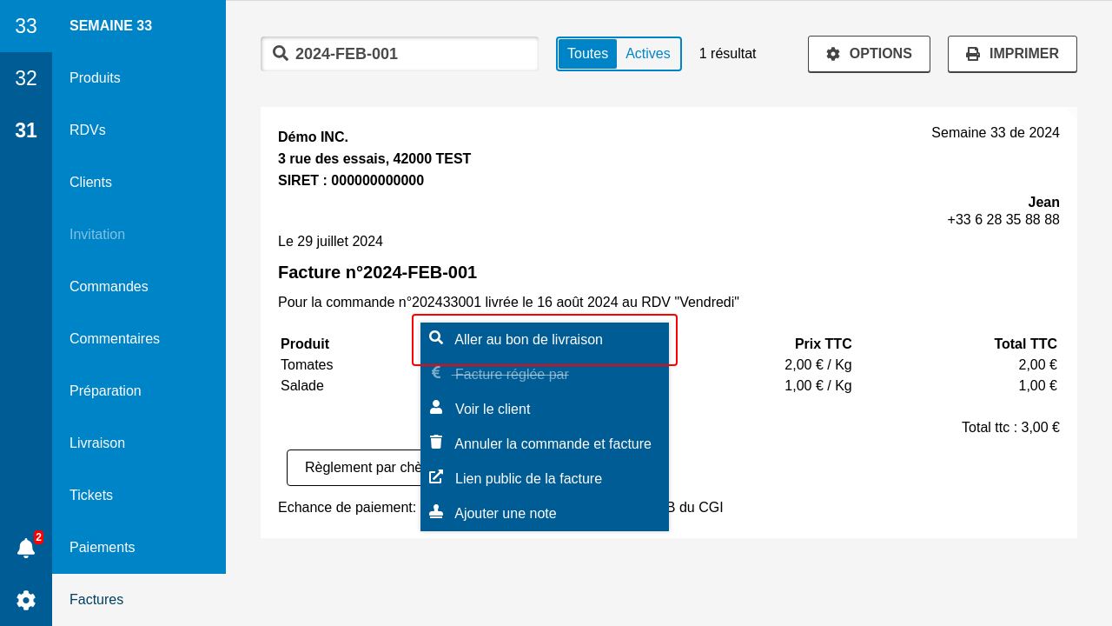Image resolution: width=1112 pixels, height=626 pixels.
Task: Switch filter to Actives
Action: (x=648, y=54)
